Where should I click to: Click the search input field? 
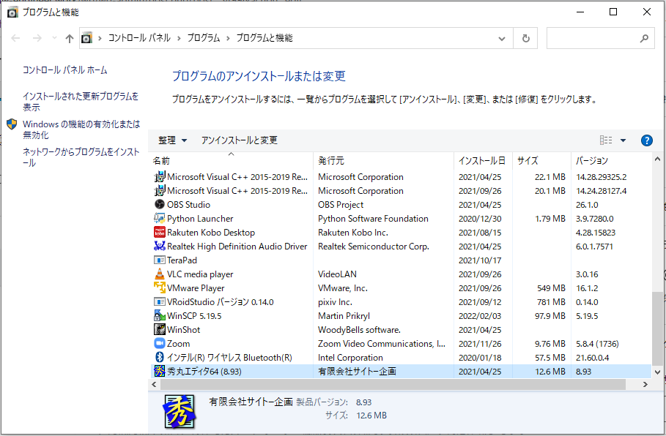tap(593, 38)
